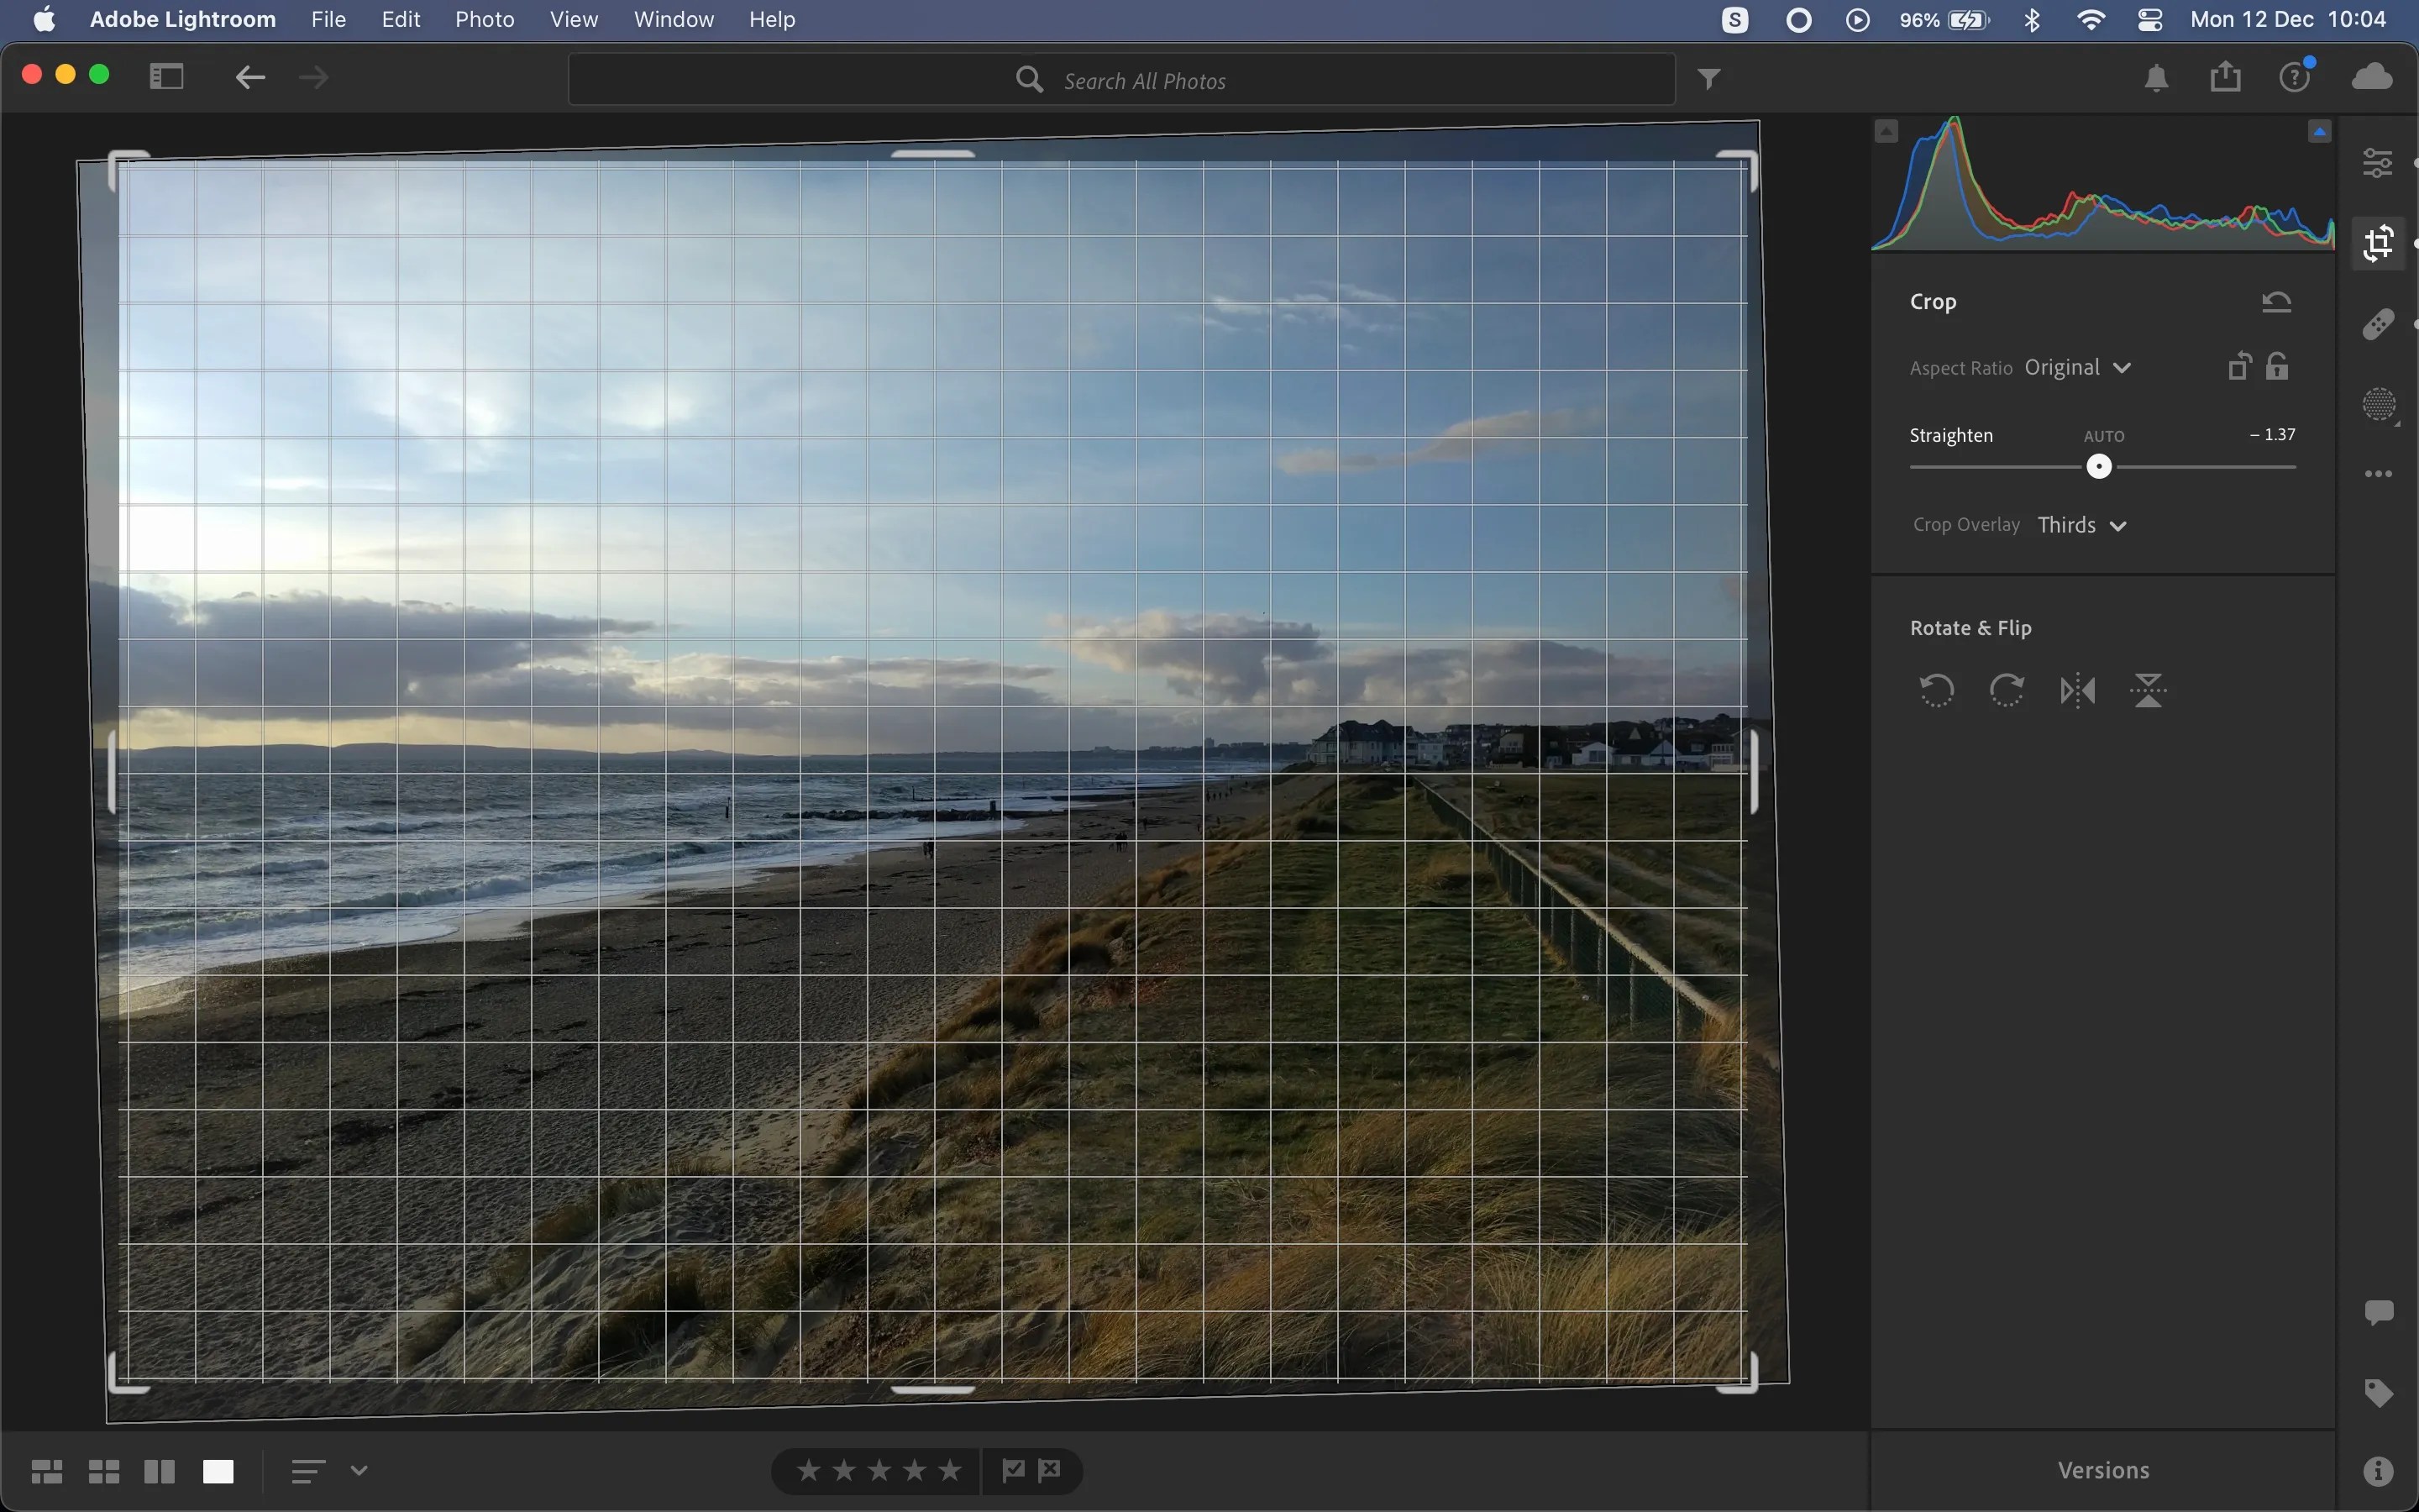Viewport: 2419px width, 1512px height.
Task: Flip the photo horizontally
Action: click(2077, 690)
